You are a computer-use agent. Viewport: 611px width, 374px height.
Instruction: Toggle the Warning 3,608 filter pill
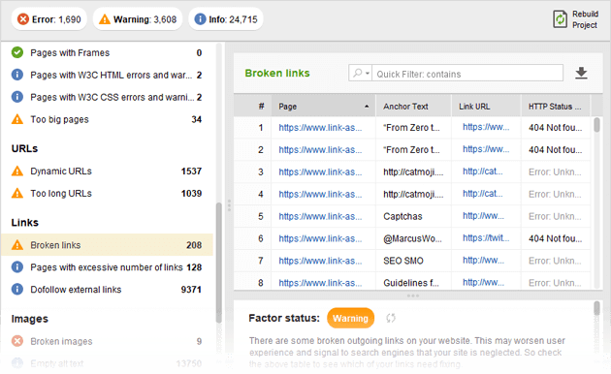click(x=138, y=19)
